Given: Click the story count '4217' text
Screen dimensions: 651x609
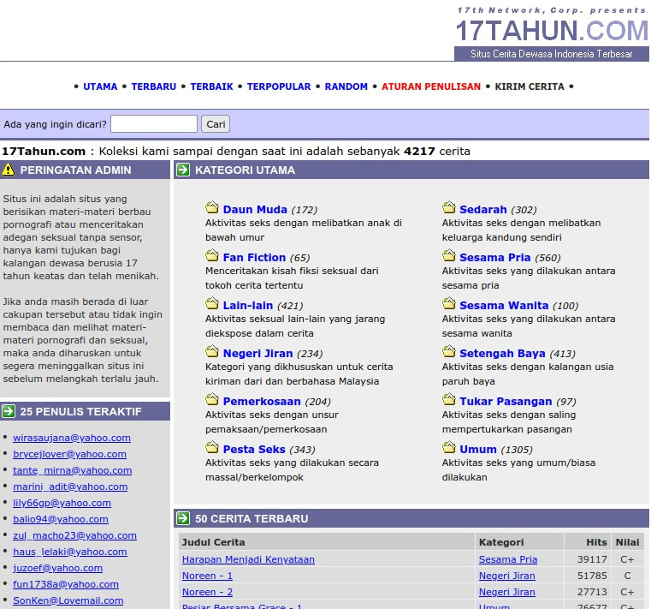Looking at the screenshot, I should [x=419, y=151].
